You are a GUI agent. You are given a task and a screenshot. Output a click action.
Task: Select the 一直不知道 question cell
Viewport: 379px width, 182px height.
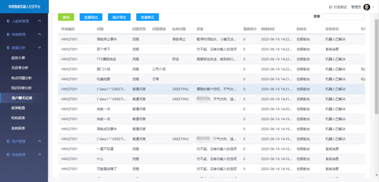(x=105, y=149)
